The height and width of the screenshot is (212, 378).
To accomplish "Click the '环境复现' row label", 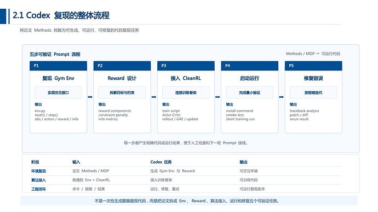I will [x=38, y=171].
